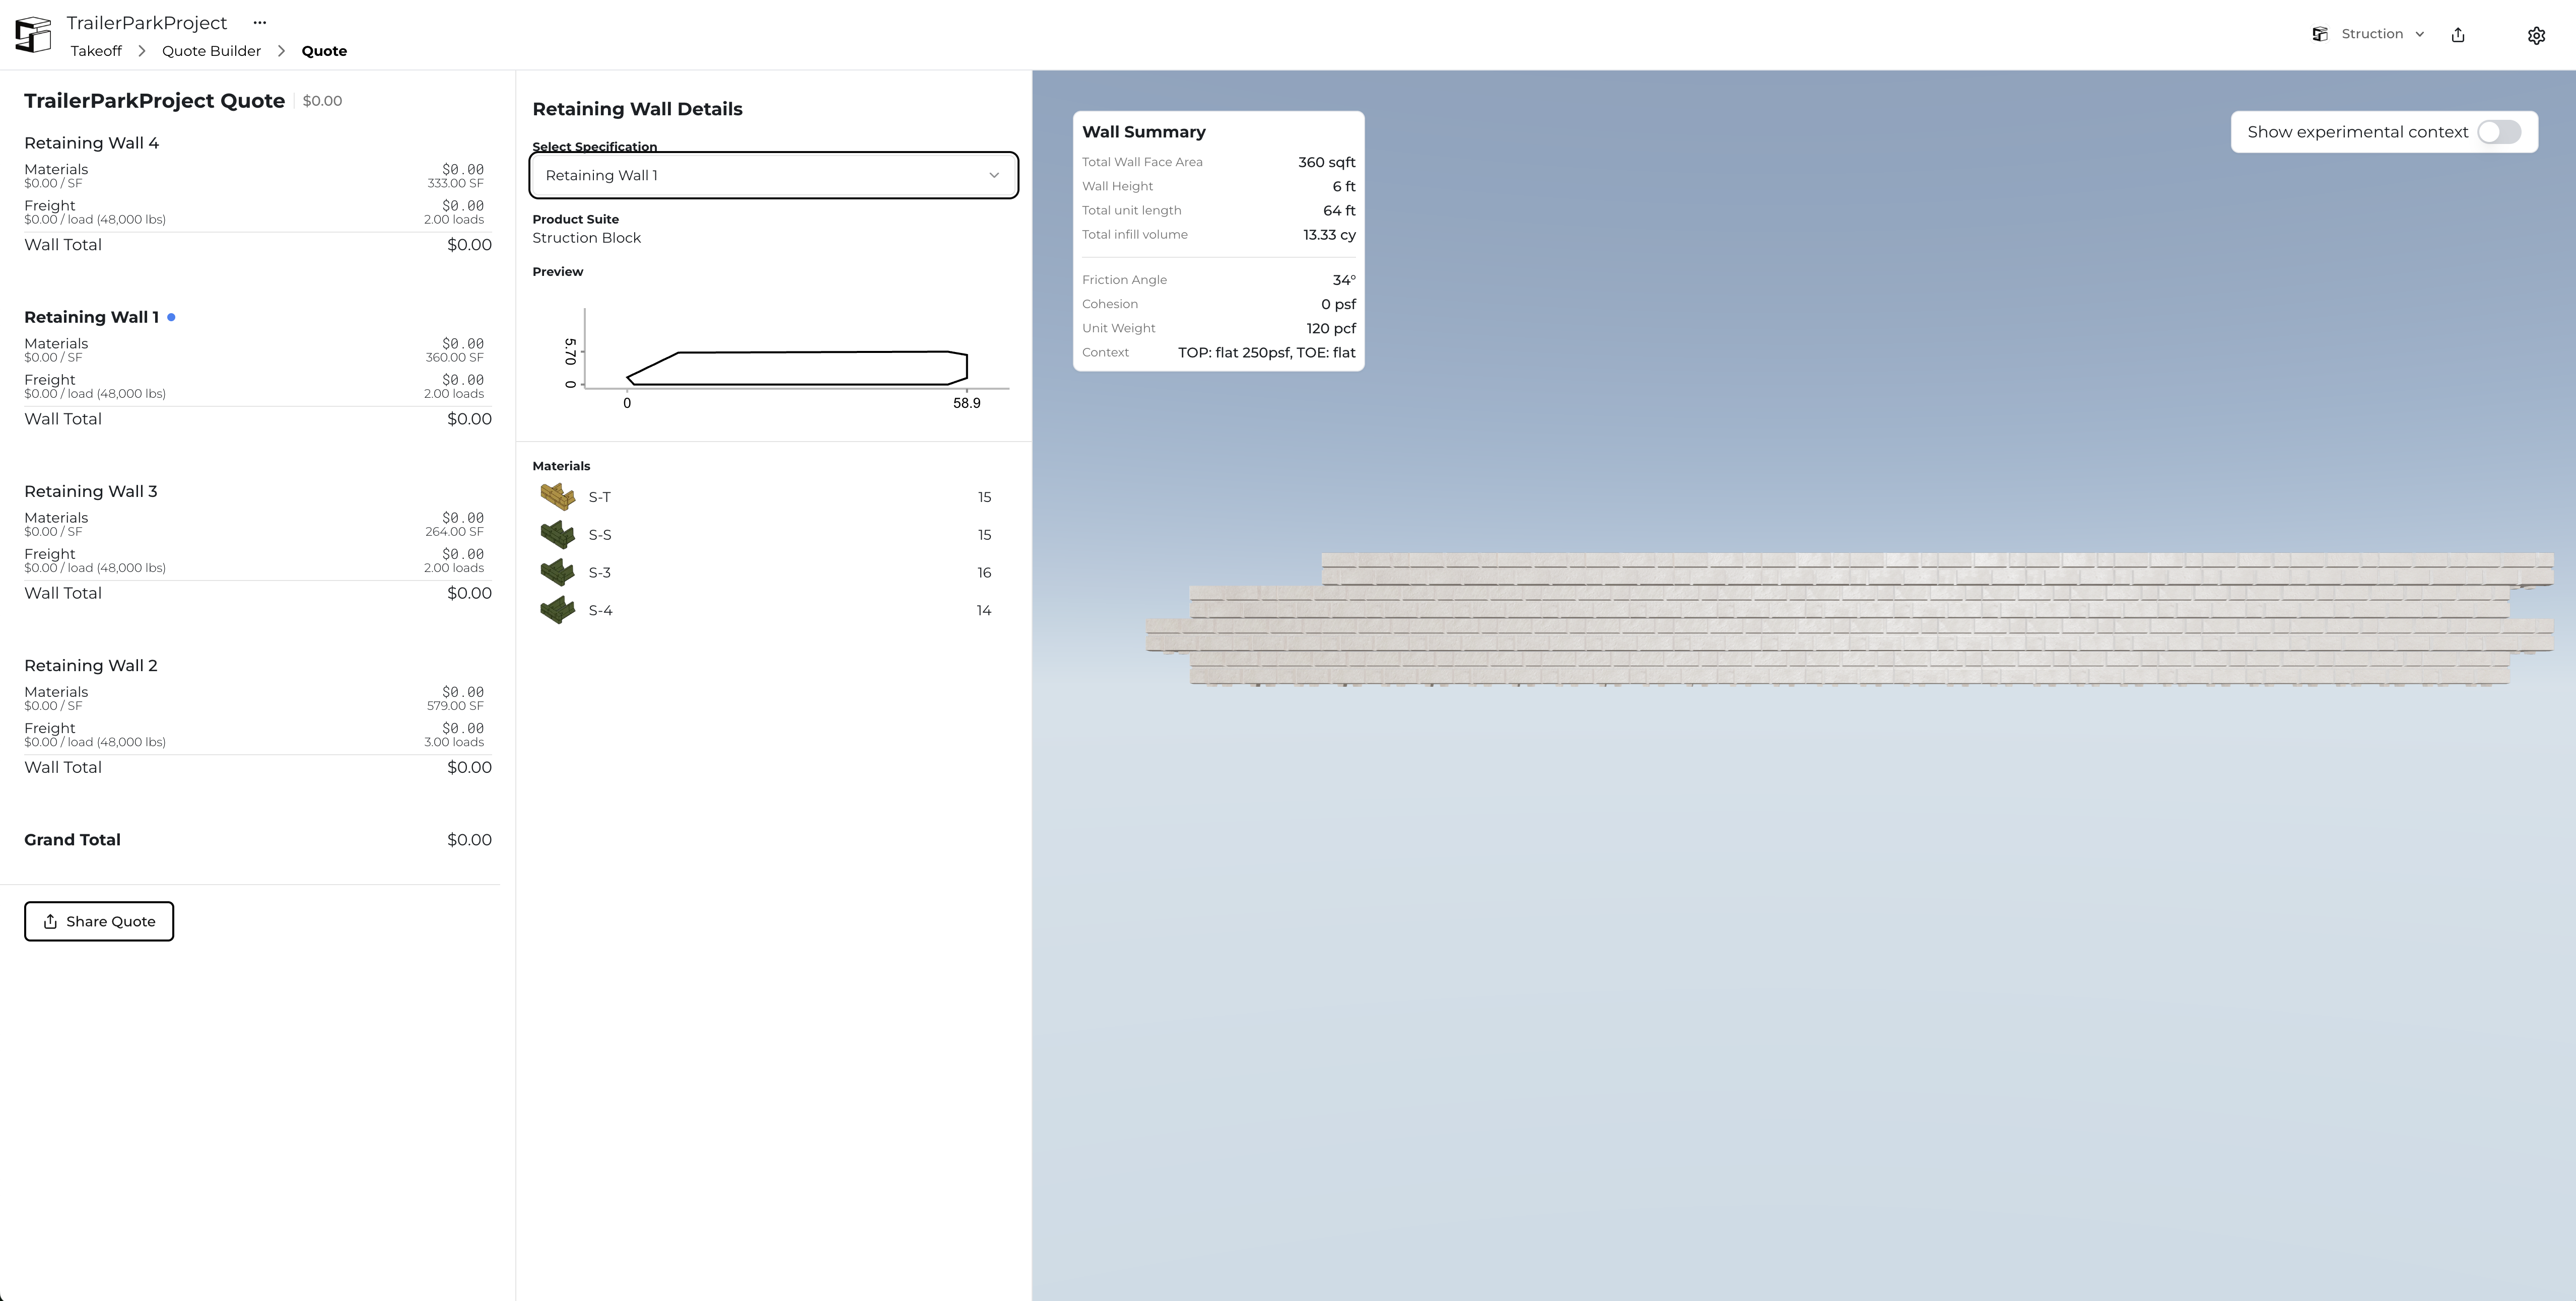Select the S-T material block icon
This screenshot has height=1301, width=2576.
[557, 496]
